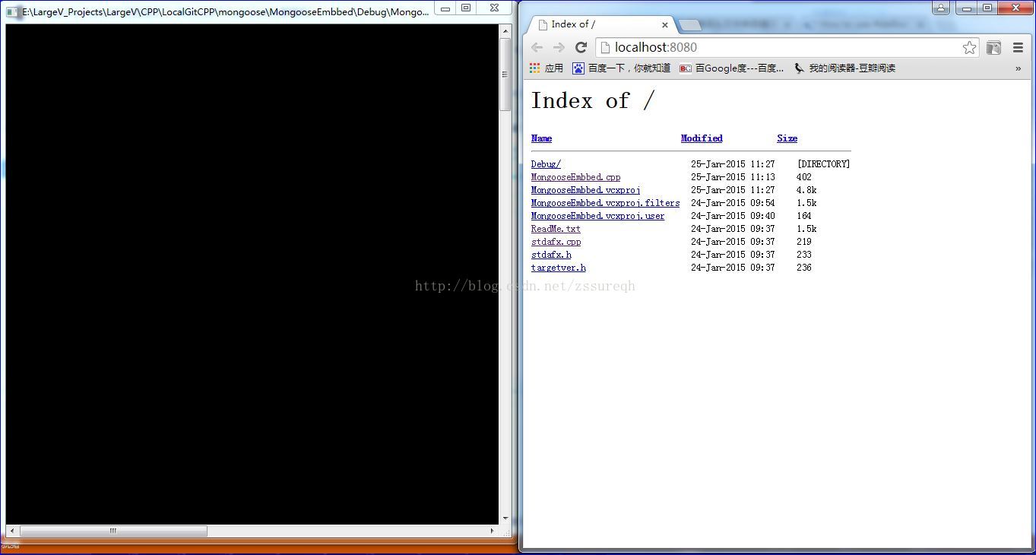The width and height of the screenshot is (1036, 555).
Task: Sort listing by Modified
Action: pyautogui.click(x=702, y=138)
